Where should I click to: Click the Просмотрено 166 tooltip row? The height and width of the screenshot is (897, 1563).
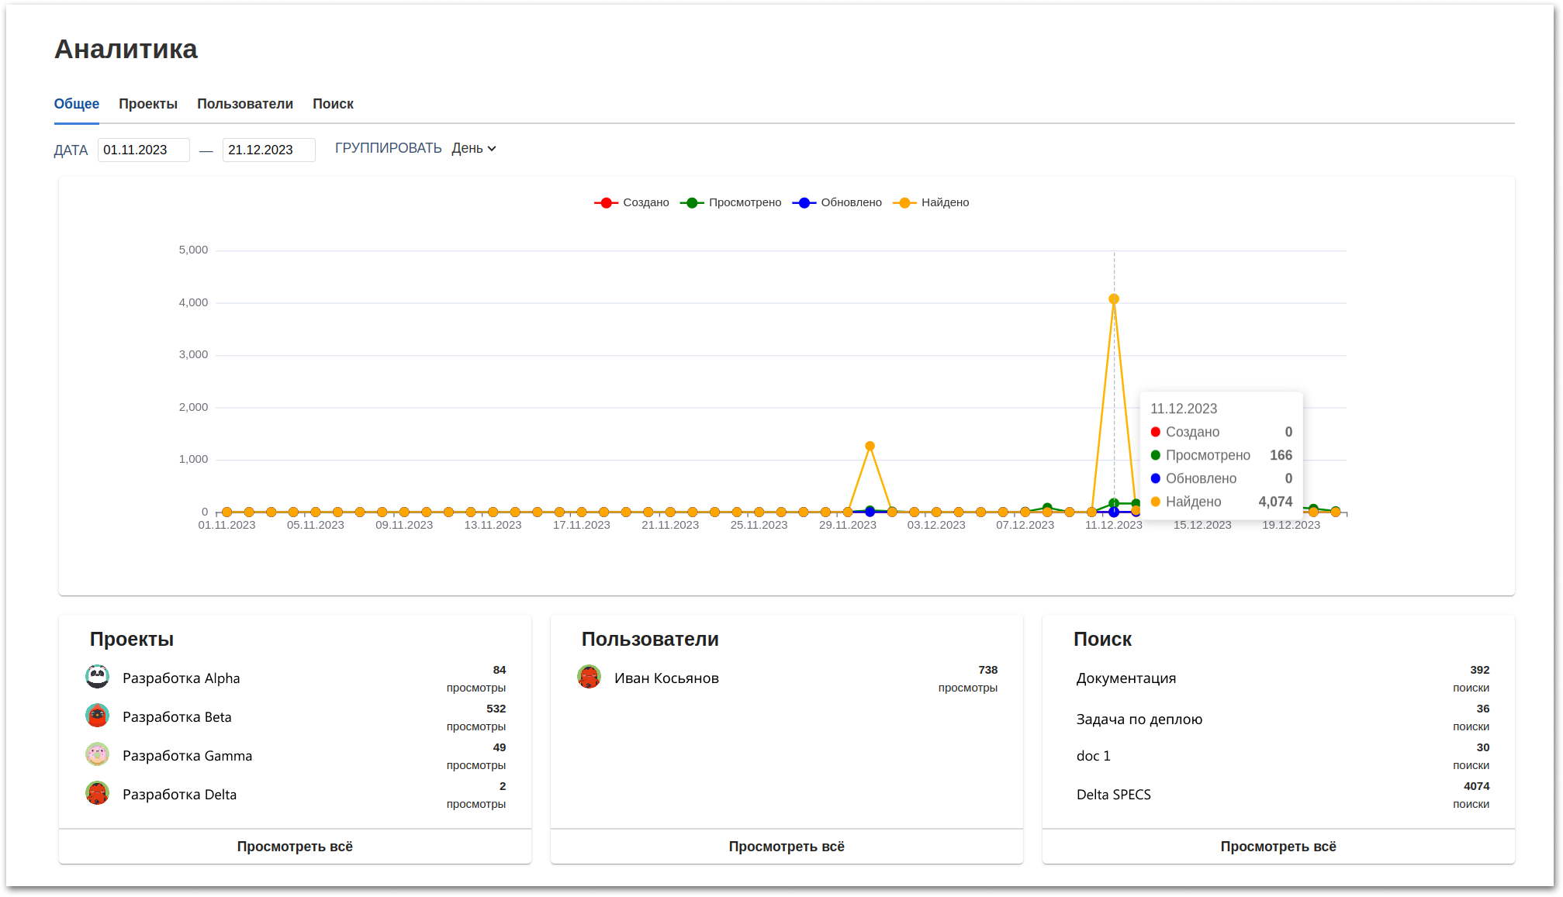point(1221,455)
